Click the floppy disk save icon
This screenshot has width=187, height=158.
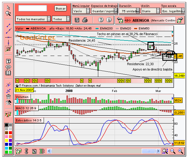pyautogui.click(x=77, y=20)
